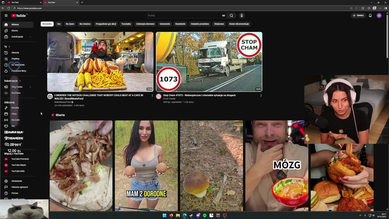Open Historia in the sidebar

pyautogui.click(x=18, y=53)
